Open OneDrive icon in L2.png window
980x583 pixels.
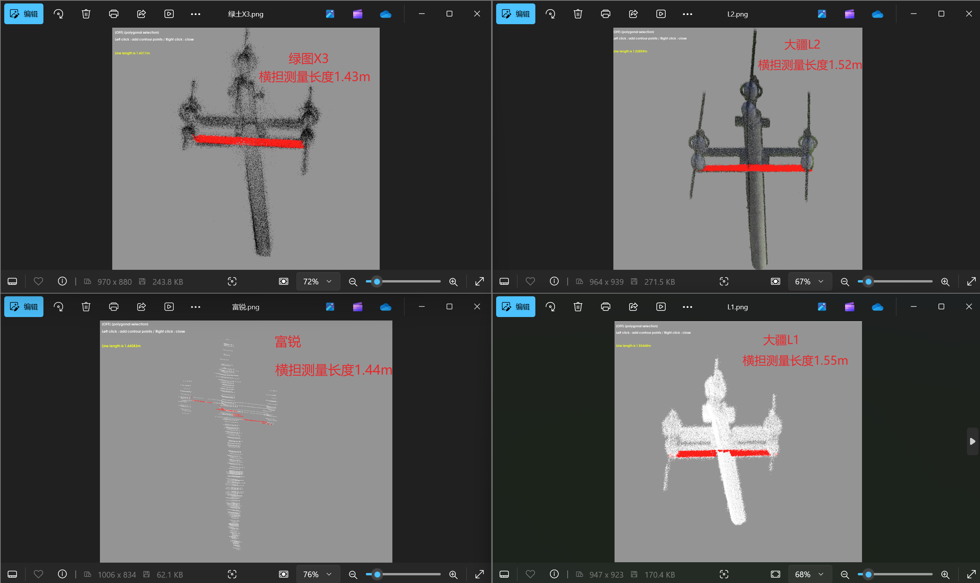tap(877, 14)
